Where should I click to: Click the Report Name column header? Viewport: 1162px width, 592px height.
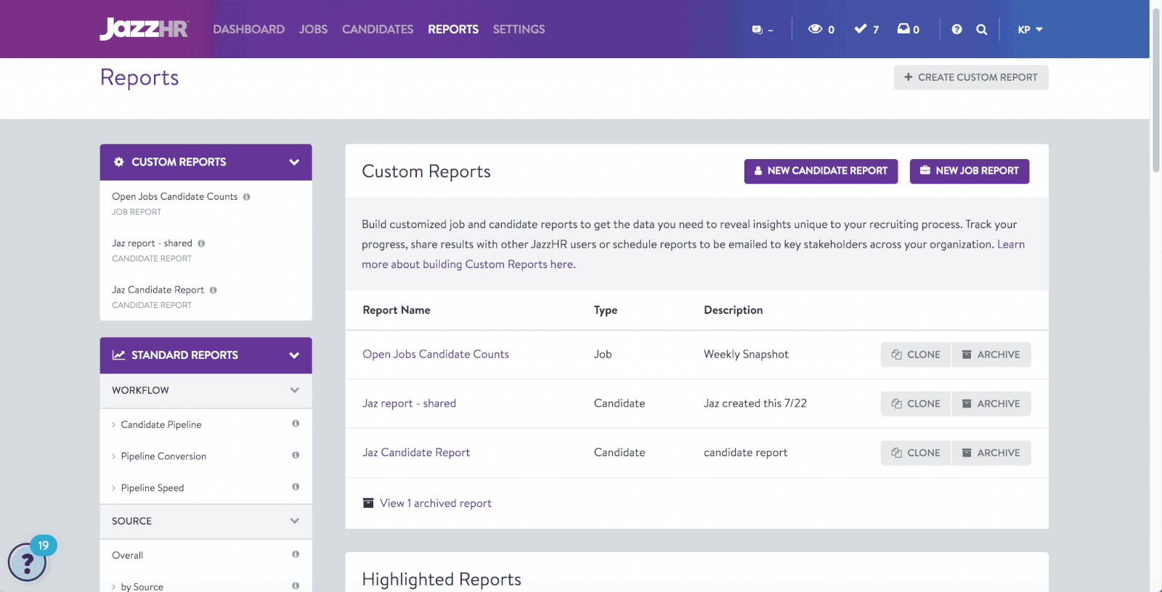click(397, 310)
